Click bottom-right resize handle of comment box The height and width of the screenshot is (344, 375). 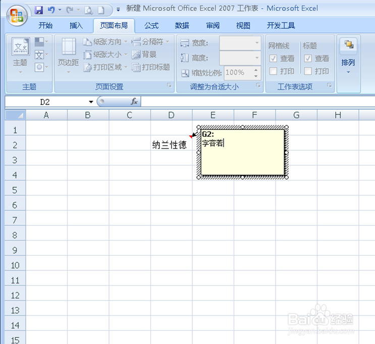click(x=287, y=178)
